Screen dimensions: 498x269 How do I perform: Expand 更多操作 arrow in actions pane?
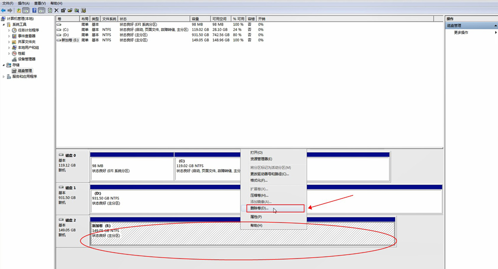[x=496, y=33]
